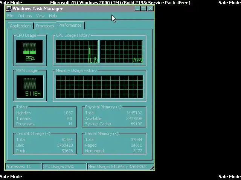Screen dimensions: 241x180
Task: Click Commit Charge Limit value 3768420
Action: tap(65, 145)
